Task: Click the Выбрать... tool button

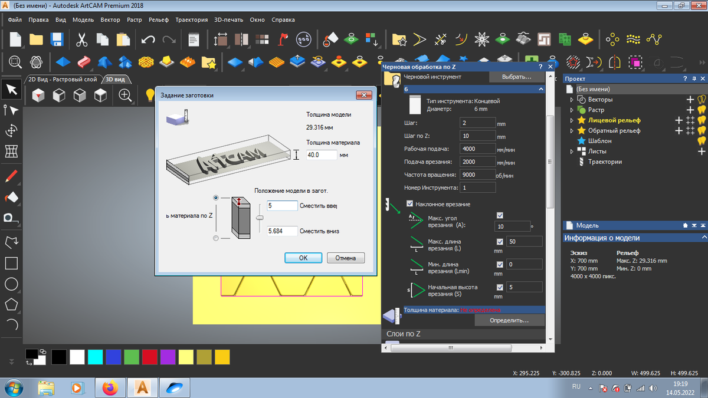Action: 516,77
